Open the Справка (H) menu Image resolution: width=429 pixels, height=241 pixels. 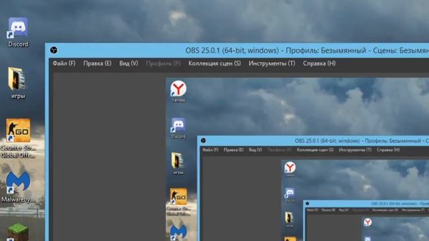click(319, 64)
